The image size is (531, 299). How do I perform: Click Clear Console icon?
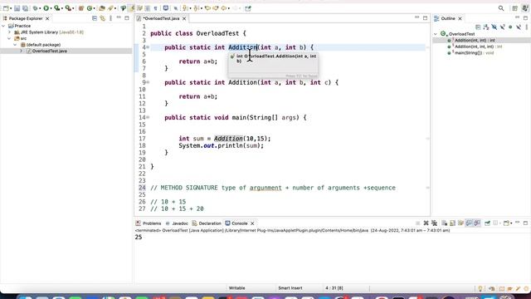(444, 223)
